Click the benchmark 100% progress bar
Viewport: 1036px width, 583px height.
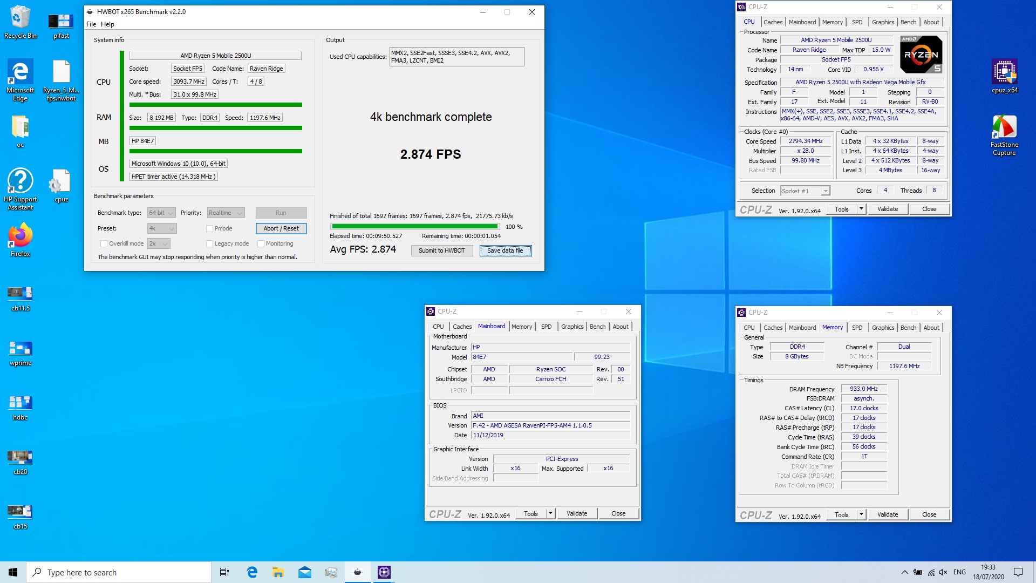[x=415, y=227]
